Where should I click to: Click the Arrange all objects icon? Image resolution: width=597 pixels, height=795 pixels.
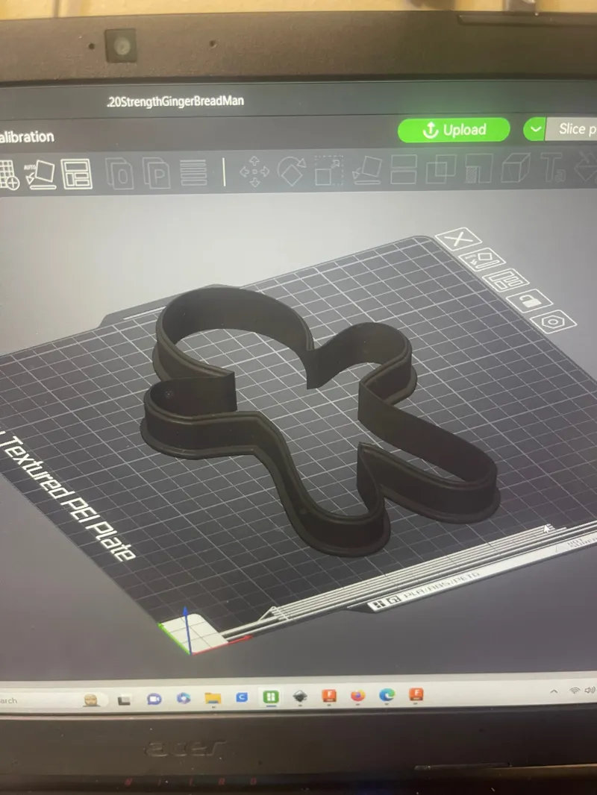click(77, 174)
